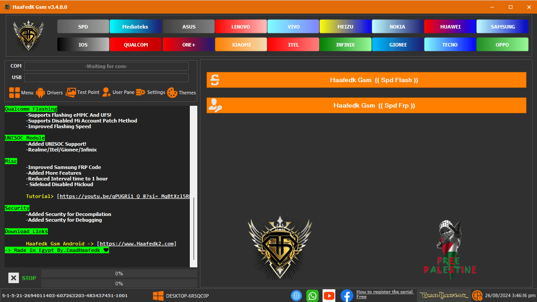Switch to the SAMSUNG brand tab
Image resolution: width=537 pixels, height=302 pixels.
502,26
